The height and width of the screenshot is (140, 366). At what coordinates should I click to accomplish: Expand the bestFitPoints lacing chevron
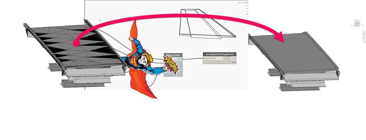pos(224,58)
